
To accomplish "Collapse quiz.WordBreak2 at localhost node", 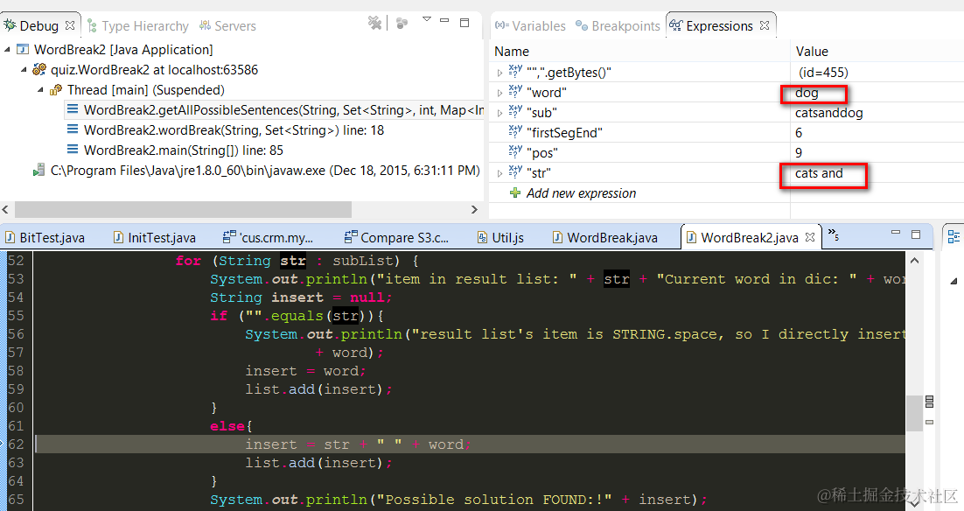I will tap(24, 70).
